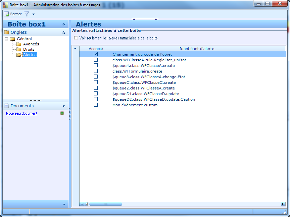The width and height of the screenshot is (290, 217).
Task: Click the Général folder icon
Action: pos(13,39)
